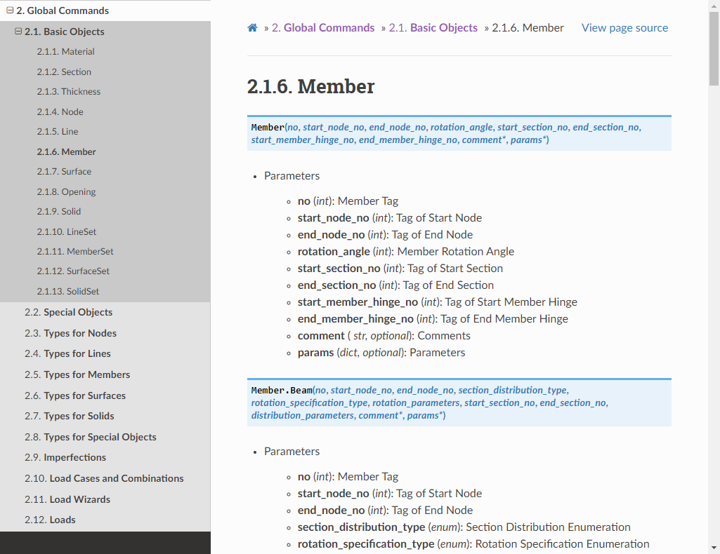The width and height of the screenshot is (720, 554).
Task: Open 2.1. Basic Objects from the breadcrumb
Action: point(433,27)
